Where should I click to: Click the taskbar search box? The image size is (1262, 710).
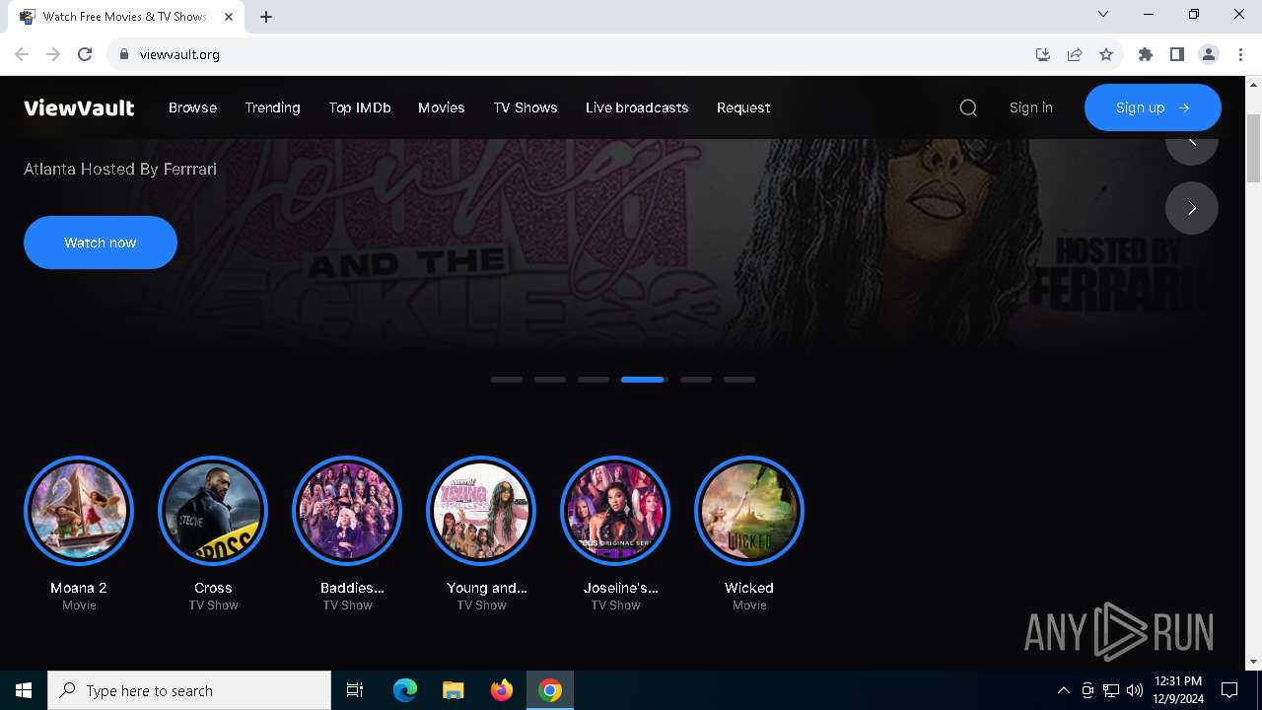[189, 690]
